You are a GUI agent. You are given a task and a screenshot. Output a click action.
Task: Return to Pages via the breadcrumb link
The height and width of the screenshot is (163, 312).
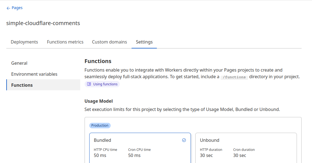point(17,8)
